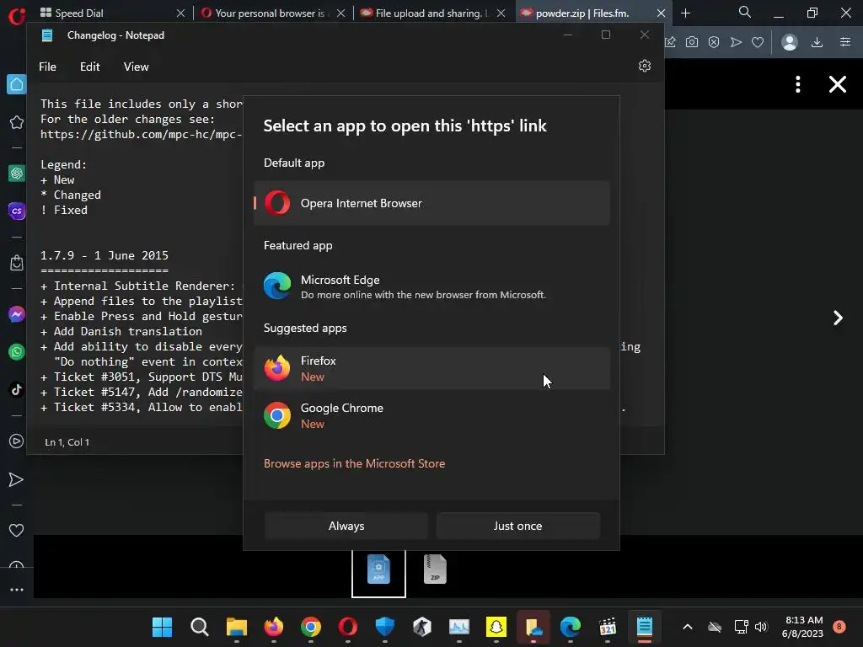Select Microsoft Edge featured app
863x647 pixels.
click(x=432, y=286)
